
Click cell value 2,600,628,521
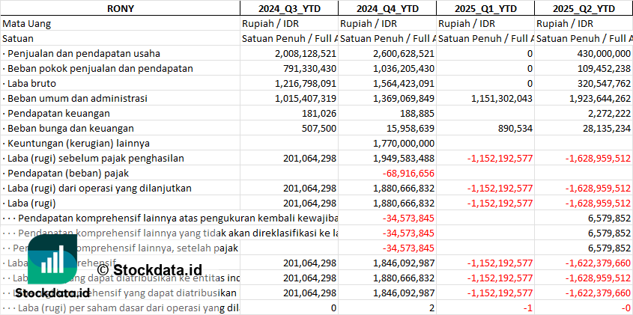click(x=404, y=54)
